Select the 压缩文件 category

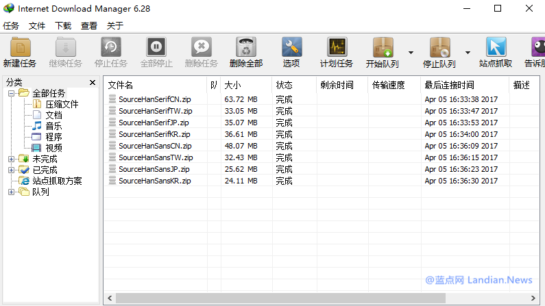(x=62, y=105)
